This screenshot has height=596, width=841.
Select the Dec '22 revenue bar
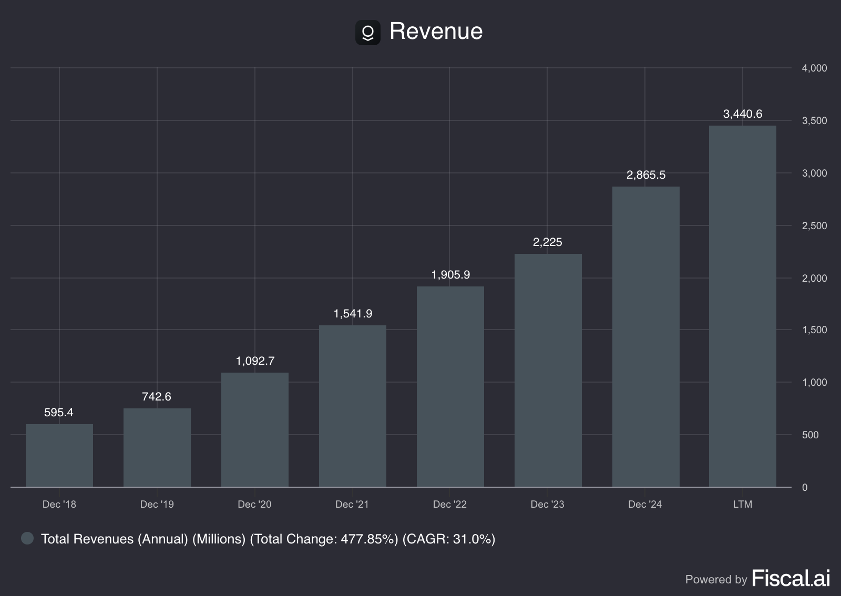(450, 386)
